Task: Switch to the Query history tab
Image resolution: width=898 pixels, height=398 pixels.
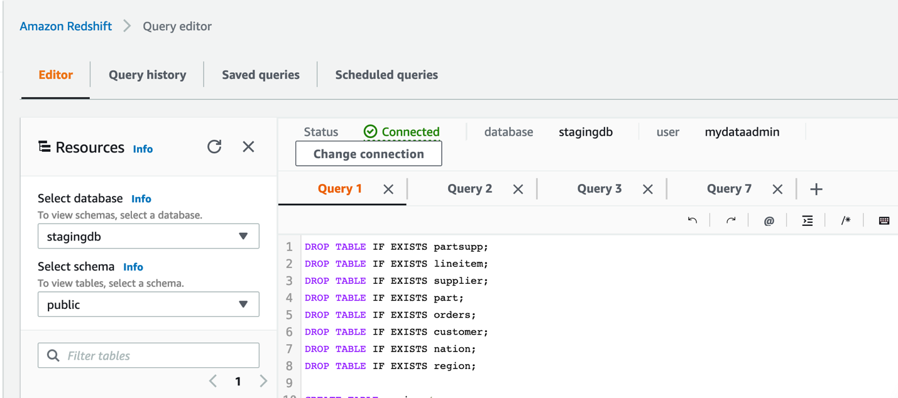Action: click(x=147, y=75)
